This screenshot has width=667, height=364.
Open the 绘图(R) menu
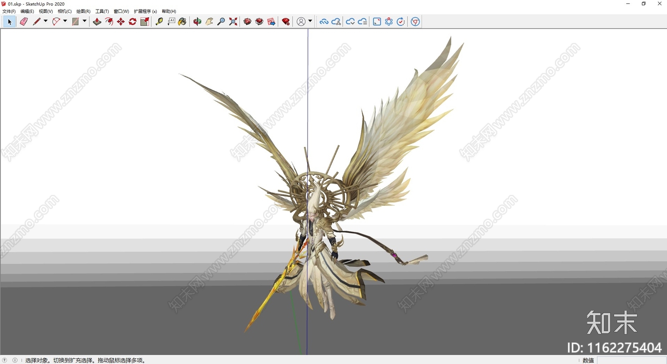click(83, 11)
